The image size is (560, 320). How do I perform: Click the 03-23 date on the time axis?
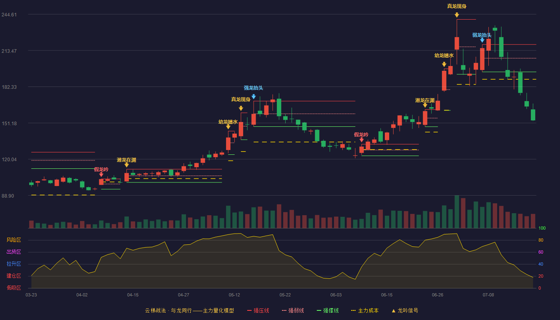[x=31, y=295]
